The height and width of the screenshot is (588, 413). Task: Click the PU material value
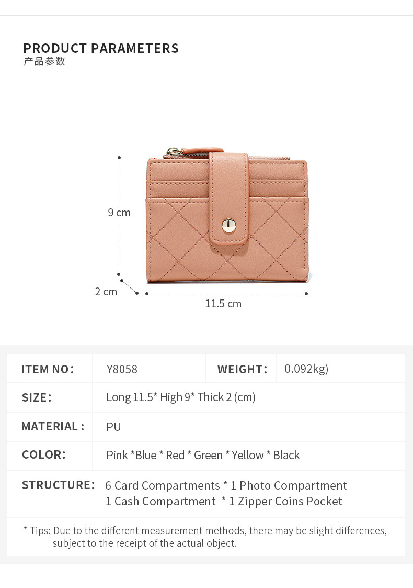pos(113,427)
